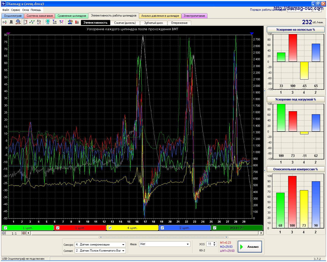This screenshot has height=262, width=327.
Task: Collapse the bottom control panel arrow bar
Action: pyautogui.click(x=163, y=237)
